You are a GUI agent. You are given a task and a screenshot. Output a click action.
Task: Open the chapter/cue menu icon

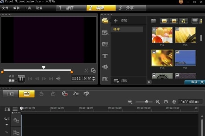(x=15, y=109)
